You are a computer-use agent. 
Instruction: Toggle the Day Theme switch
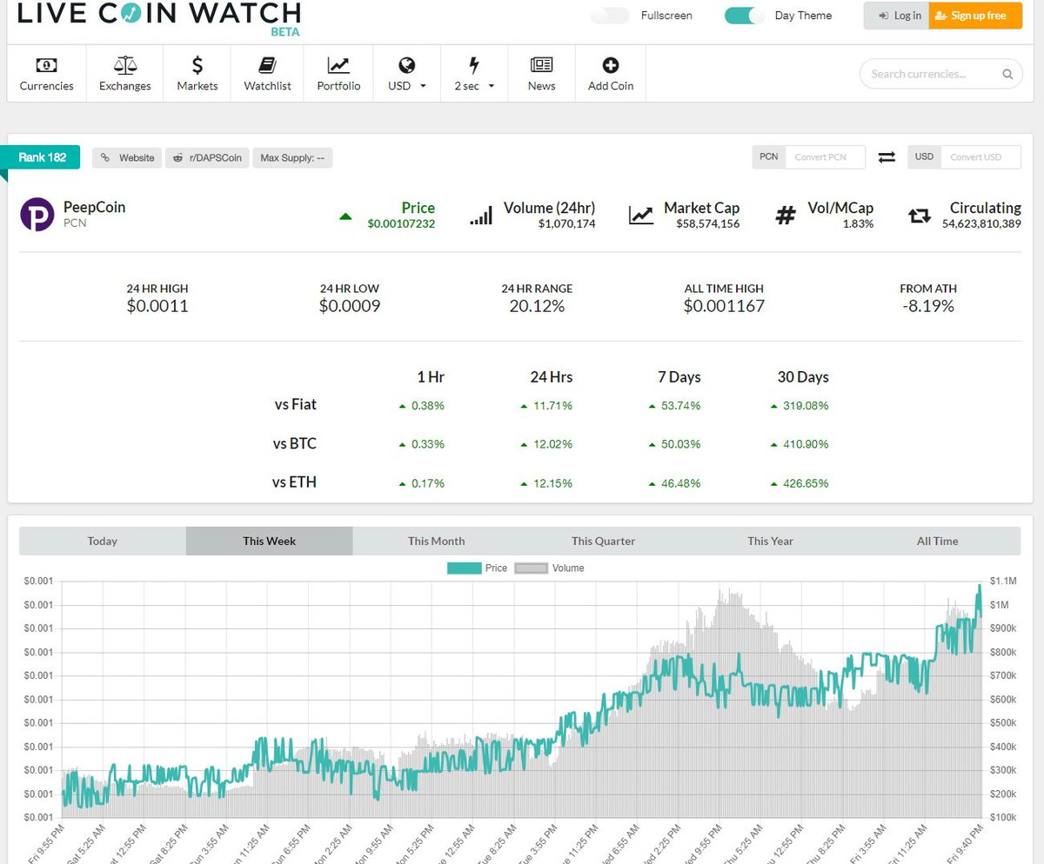(x=745, y=16)
